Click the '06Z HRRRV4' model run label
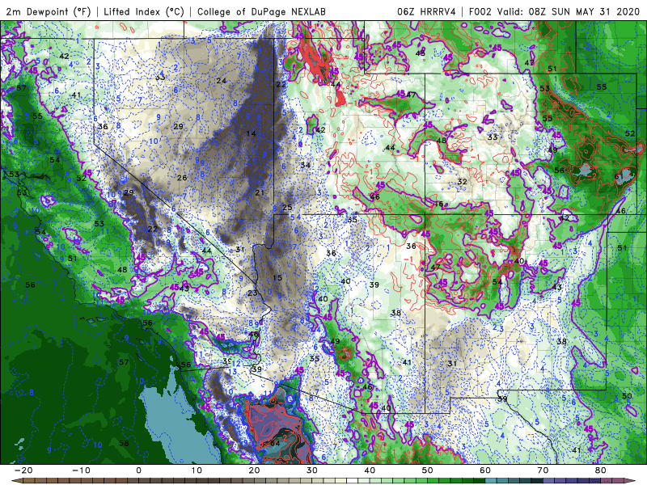Image resolution: width=647 pixels, height=485 pixels. (x=426, y=11)
